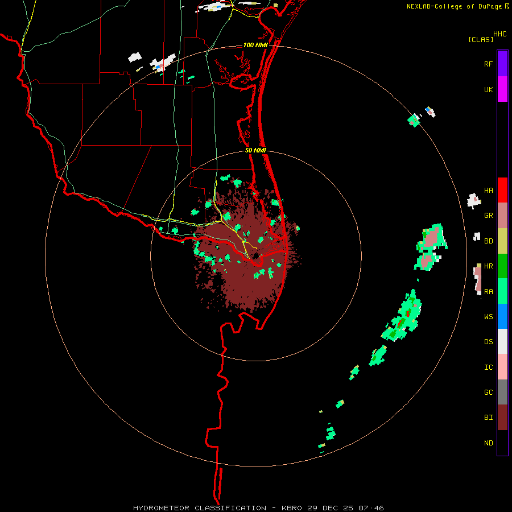Image resolution: width=512 pixels, height=512 pixels.
Task: Pick the light green RA legend swatch
Action: [x=502, y=291]
